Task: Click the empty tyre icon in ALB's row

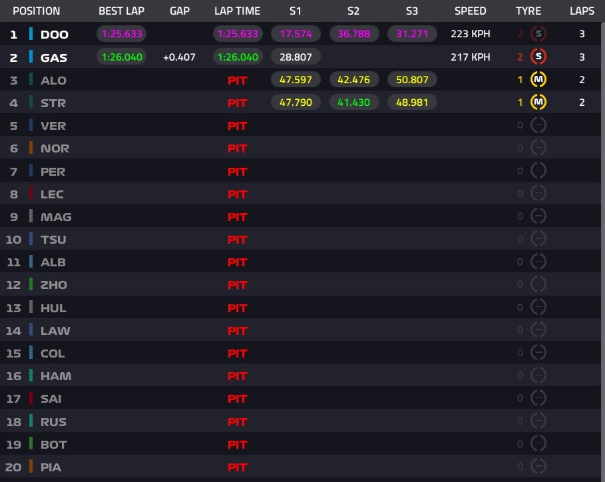Action: pyautogui.click(x=538, y=261)
